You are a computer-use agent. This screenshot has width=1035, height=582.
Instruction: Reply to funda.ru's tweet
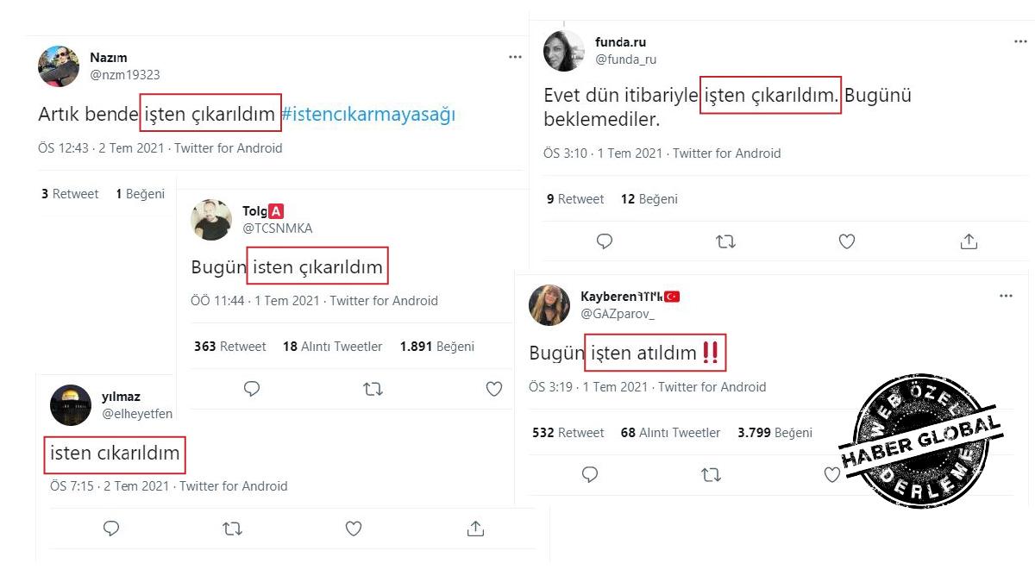[x=605, y=241]
